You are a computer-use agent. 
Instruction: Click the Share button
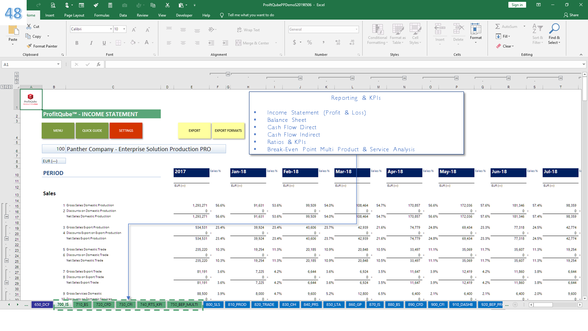click(x=571, y=15)
